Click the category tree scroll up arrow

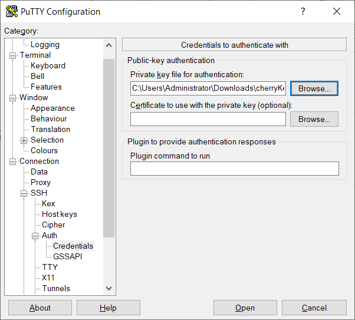109,45
